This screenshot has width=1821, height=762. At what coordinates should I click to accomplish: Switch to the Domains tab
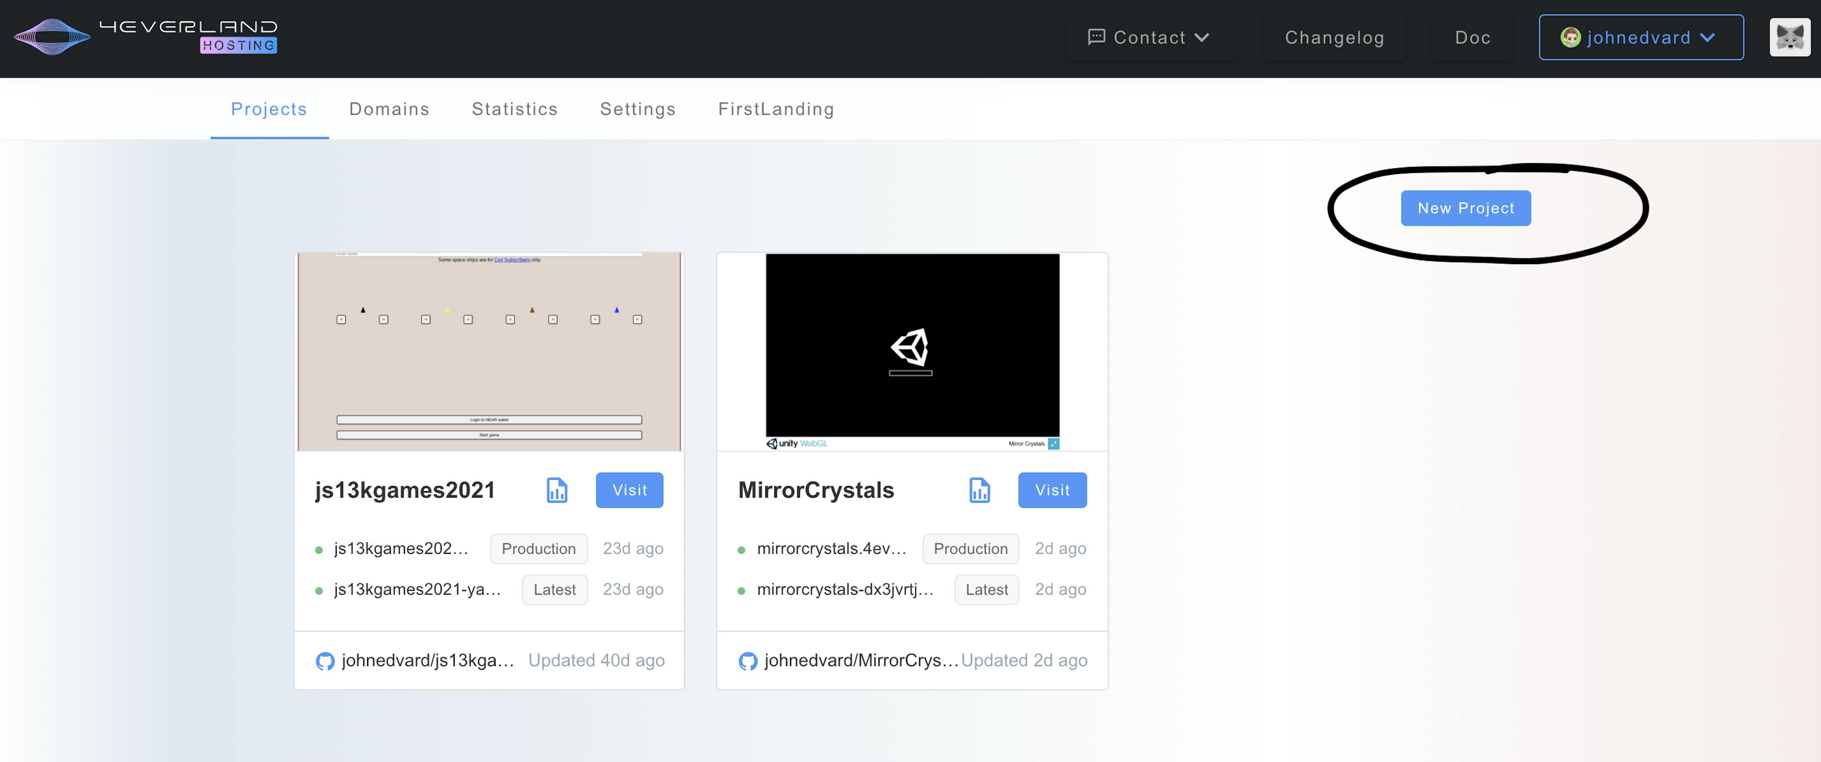[389, 108]
